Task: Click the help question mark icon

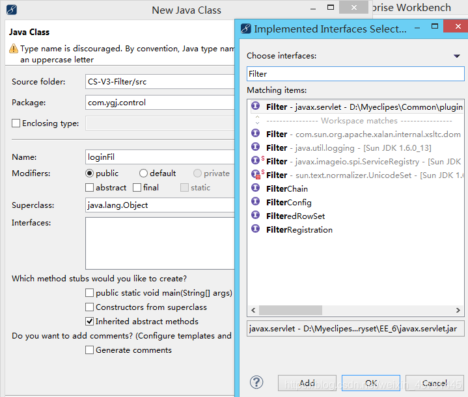Action: pos(256,383)
